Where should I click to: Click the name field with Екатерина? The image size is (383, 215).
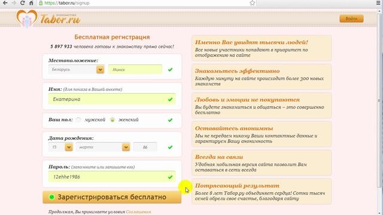click(x=112, y=99)
